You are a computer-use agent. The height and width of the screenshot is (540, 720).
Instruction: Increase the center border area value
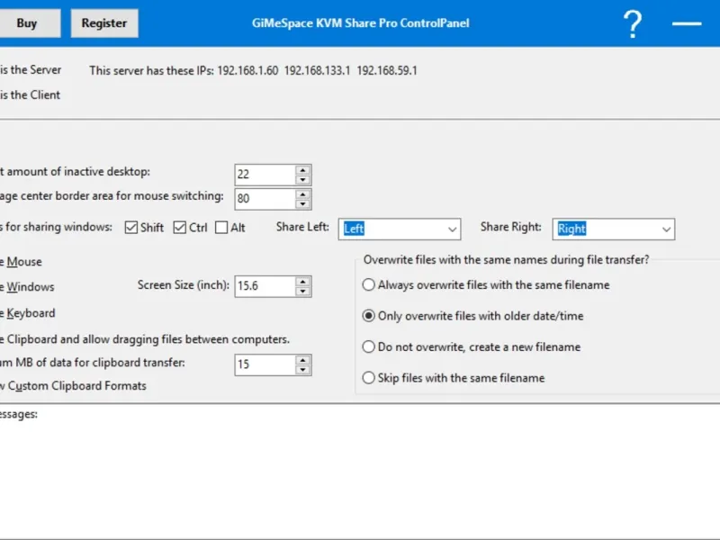pos(302,194)
